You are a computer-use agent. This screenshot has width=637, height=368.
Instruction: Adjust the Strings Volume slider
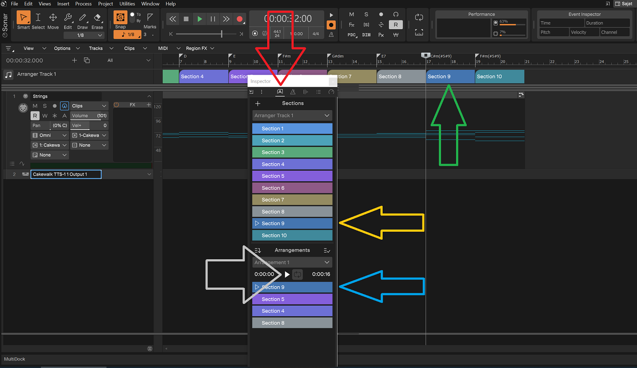coord(89,116)
